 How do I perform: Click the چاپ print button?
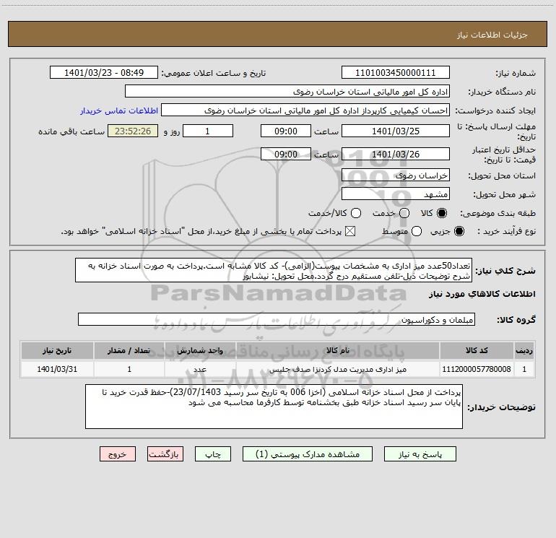pos(213,454)
